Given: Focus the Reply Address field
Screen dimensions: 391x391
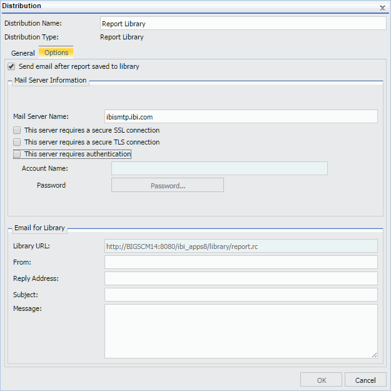Looking at the screenshot, I should coord(241,278).
